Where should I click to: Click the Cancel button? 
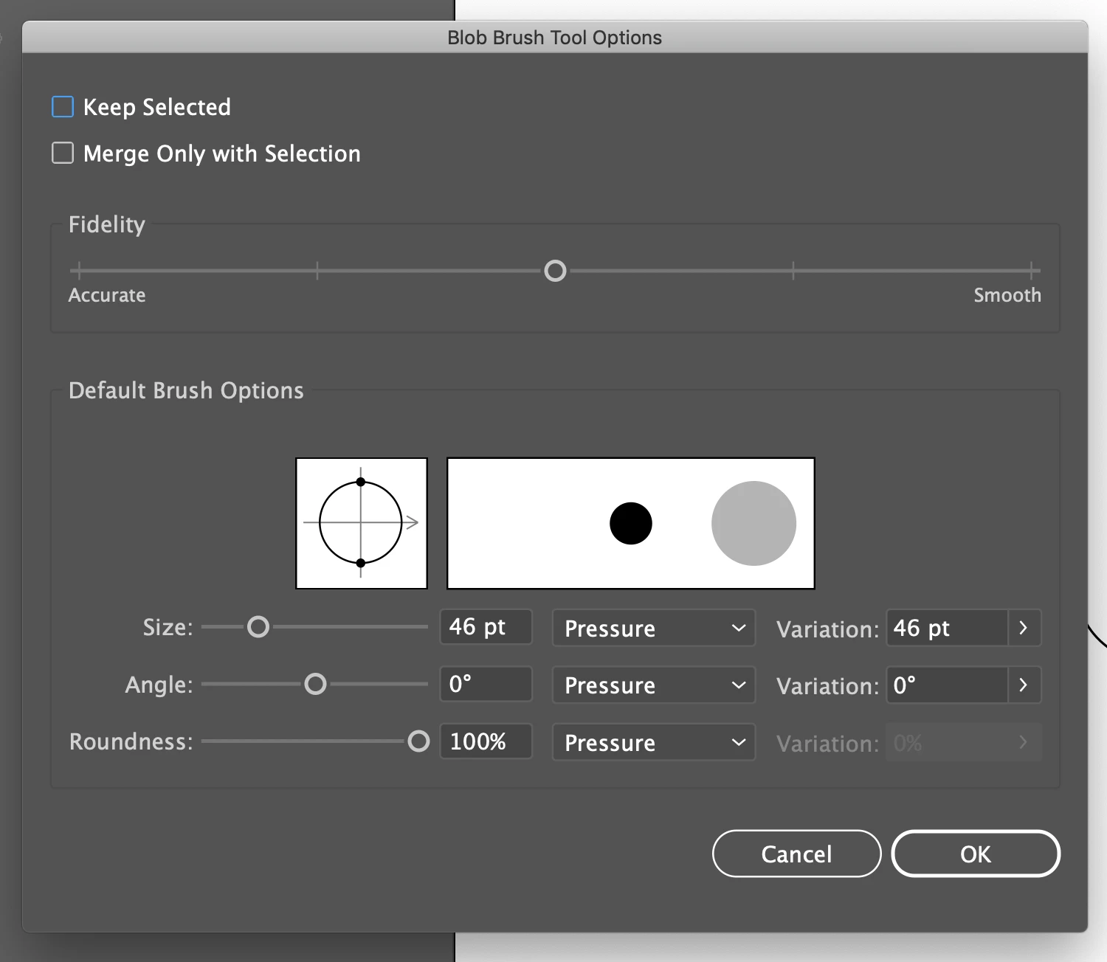[797, 854]
